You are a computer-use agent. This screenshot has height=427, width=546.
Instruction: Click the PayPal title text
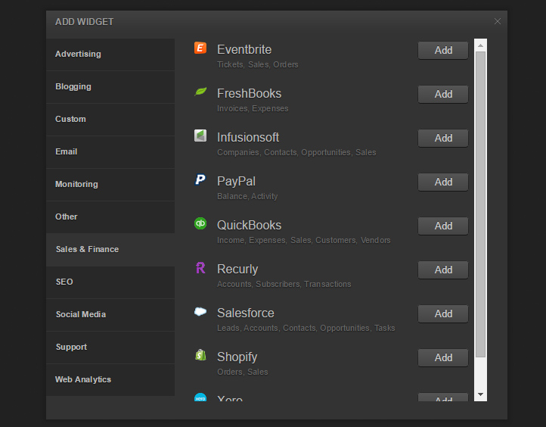pyautogui.click(x=236, y=182)
